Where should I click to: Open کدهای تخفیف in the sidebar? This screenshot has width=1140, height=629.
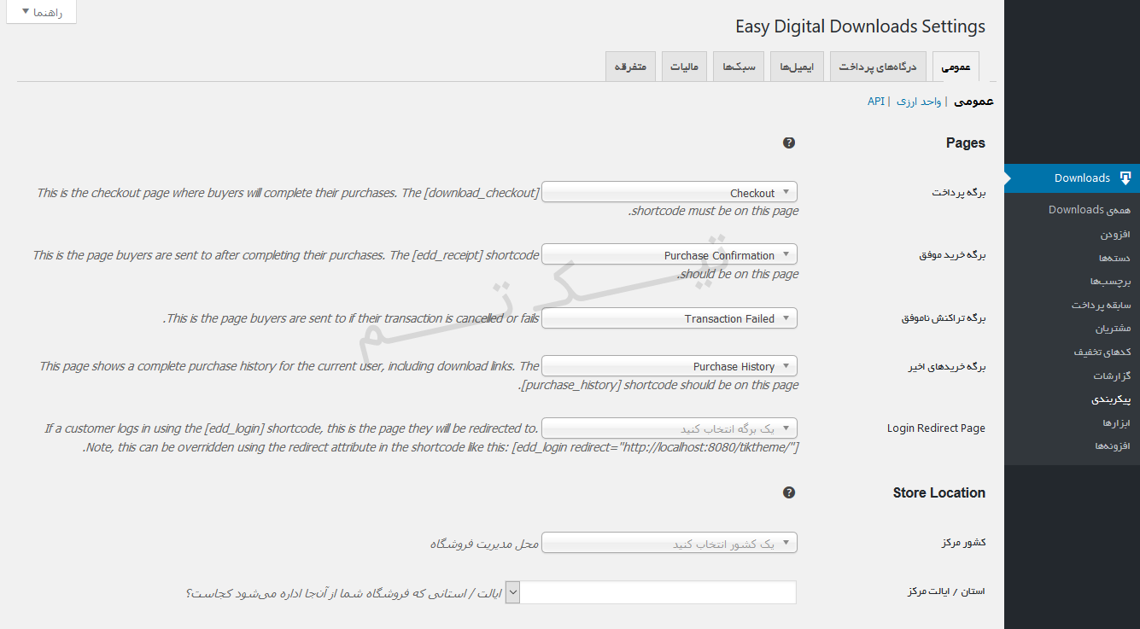(x=1102, y=352)
